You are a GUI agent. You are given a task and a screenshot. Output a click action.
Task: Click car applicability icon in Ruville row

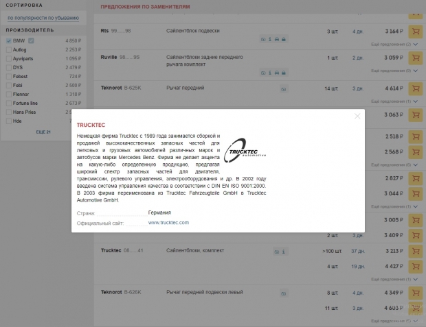click(277, 72)
